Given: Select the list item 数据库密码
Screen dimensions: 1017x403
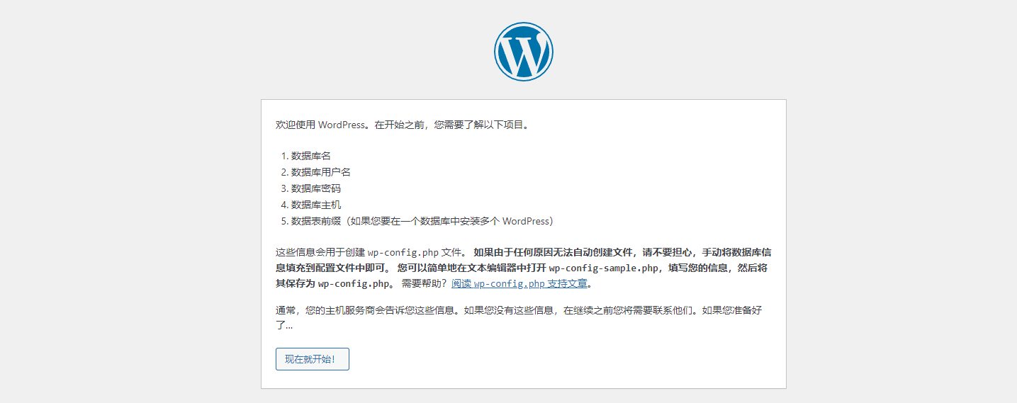Looking at the screenshot, I should point(316,188).
